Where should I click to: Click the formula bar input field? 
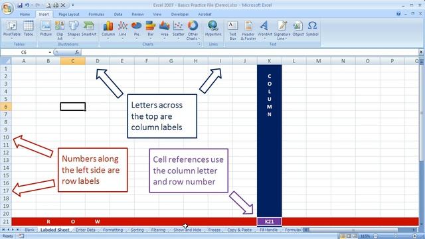[x=250, y=52]
